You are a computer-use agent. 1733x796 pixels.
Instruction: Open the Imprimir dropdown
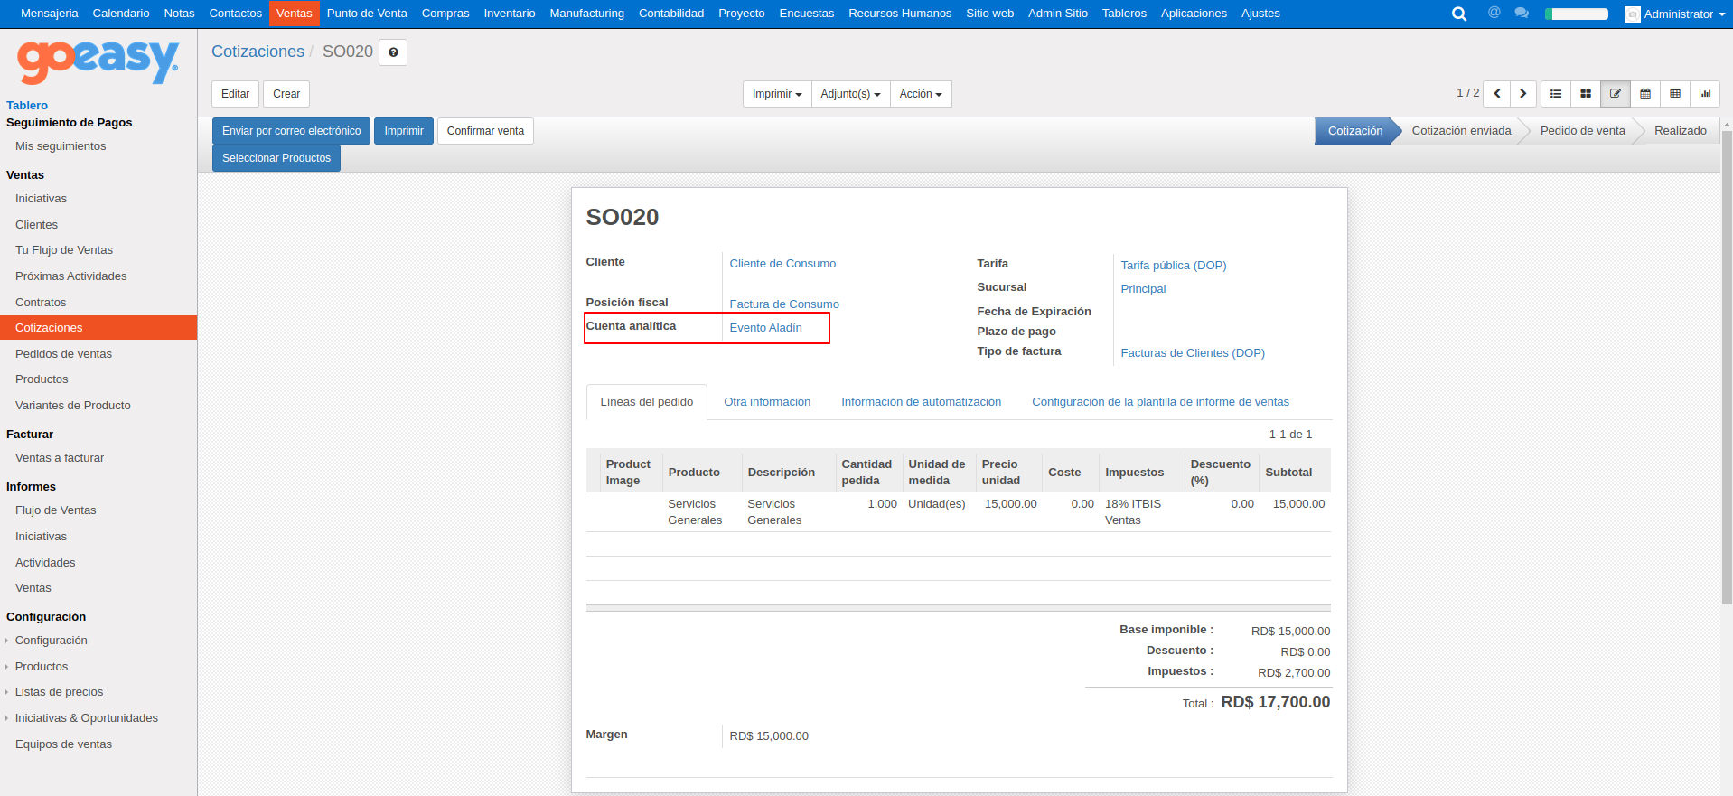[777, 94]
